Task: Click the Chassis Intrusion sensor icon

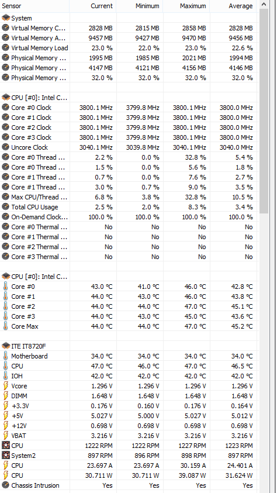Action: click(6, 485)
